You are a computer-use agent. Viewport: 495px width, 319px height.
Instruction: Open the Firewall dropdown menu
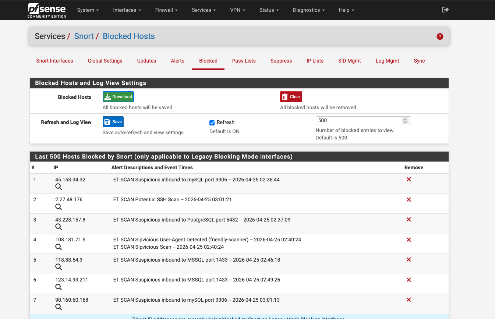coord(166,10)
